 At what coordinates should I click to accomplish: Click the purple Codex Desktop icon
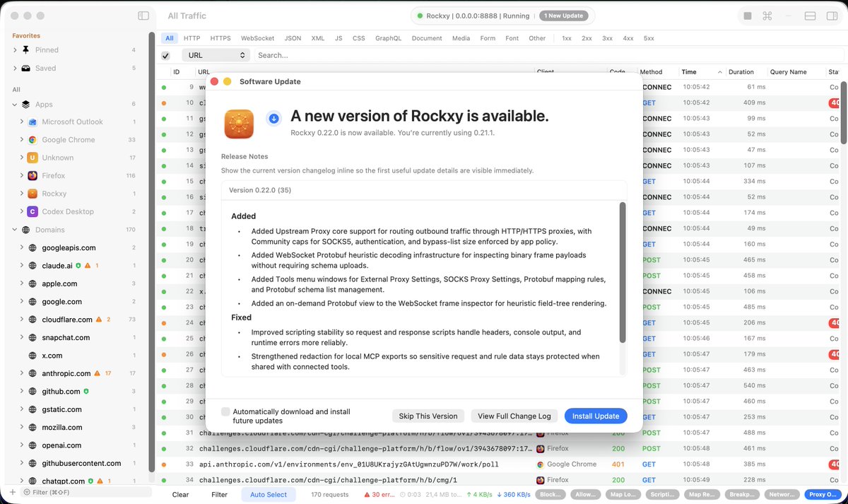33,211
